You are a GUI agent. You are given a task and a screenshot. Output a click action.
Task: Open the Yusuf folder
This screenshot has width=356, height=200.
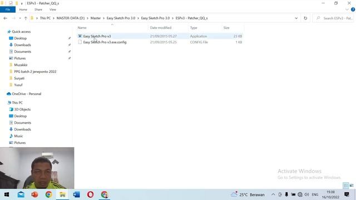coord(18,85)
